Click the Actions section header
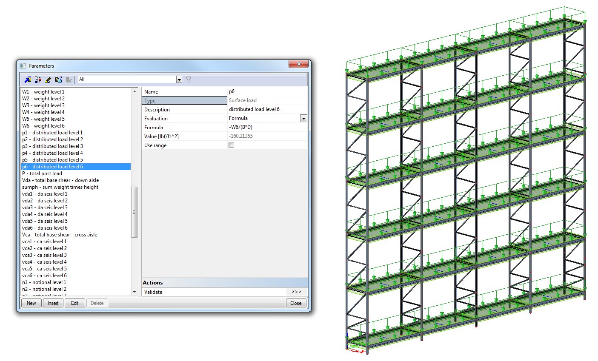Image resolution: width=598 pixels, height=361 pixels. [225, 282]
